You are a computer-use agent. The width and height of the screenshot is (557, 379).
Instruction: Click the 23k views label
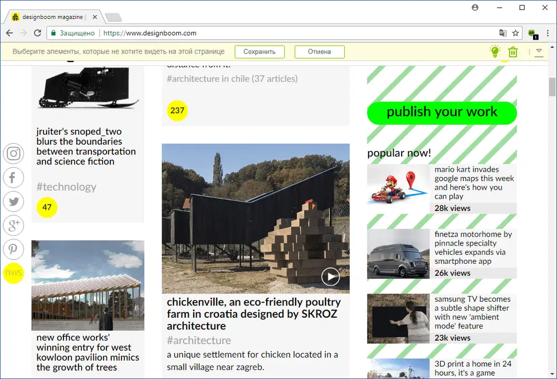(x=452, y=338)
